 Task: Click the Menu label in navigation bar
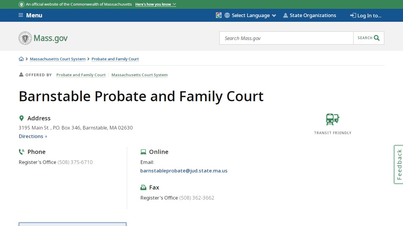click(x=34, y=15)
